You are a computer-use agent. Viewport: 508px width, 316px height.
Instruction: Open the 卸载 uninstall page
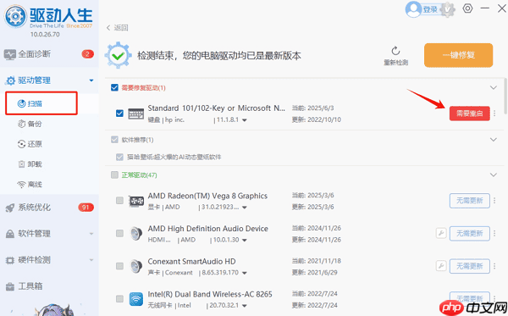tap(30, 164)
